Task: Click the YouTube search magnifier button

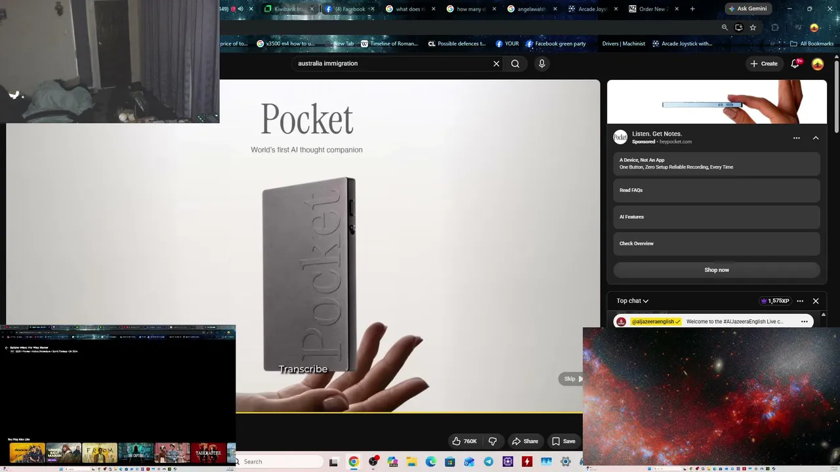Action: pos(515,64)
